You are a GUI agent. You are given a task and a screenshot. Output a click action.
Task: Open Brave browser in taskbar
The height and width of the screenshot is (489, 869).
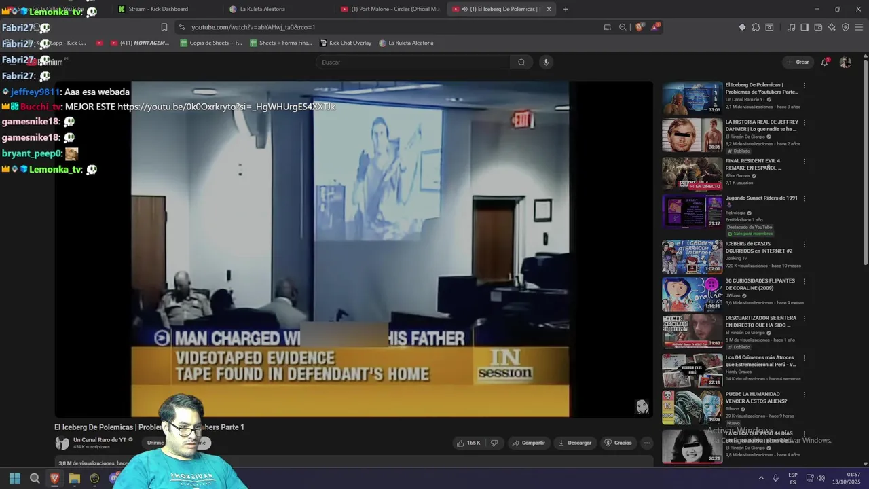54,478
